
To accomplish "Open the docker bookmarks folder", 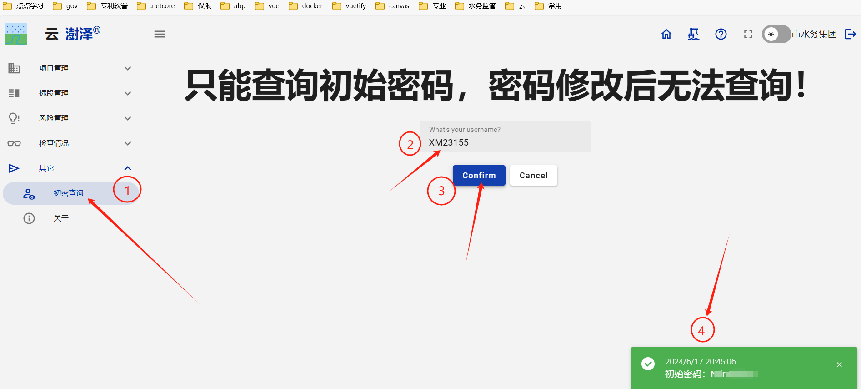I will coord(306,6).
